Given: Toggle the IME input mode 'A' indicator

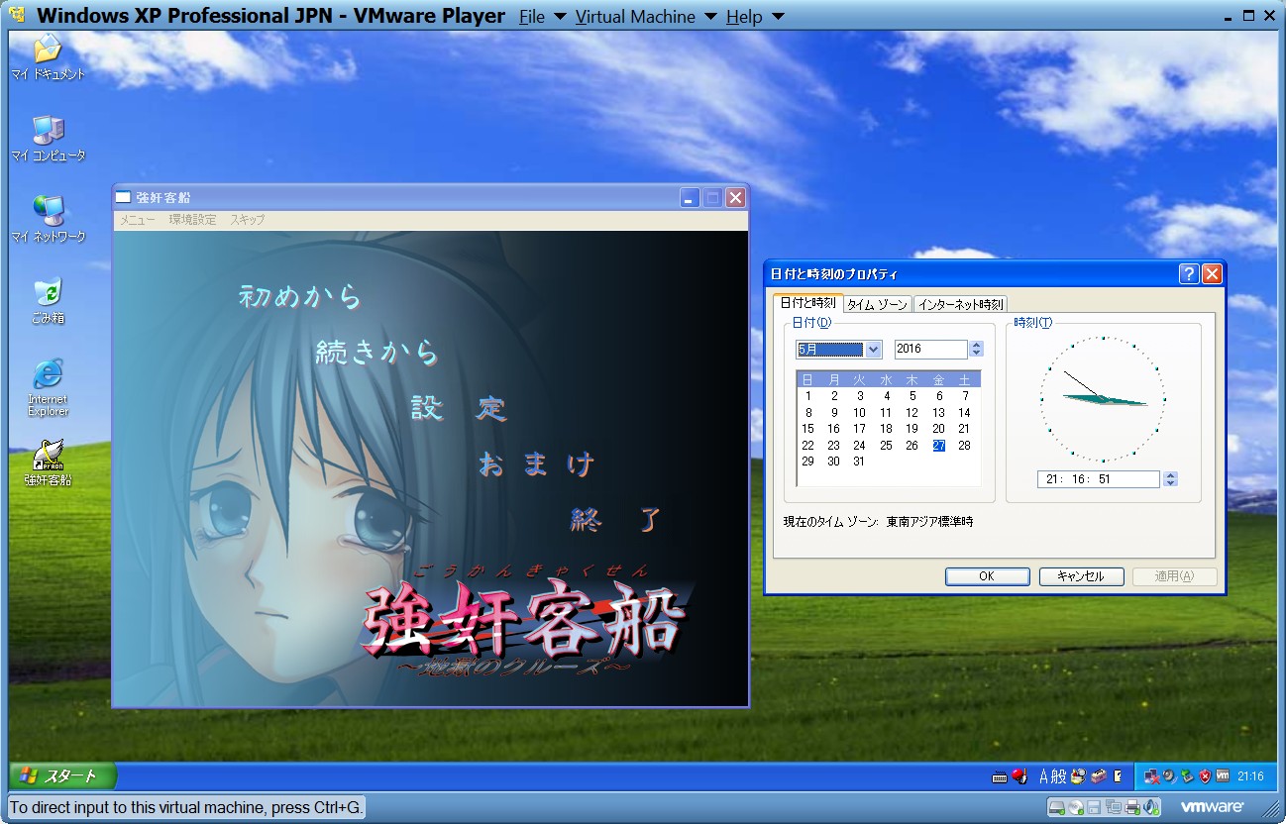Looking at the screenshot, I should point(1043,776).
